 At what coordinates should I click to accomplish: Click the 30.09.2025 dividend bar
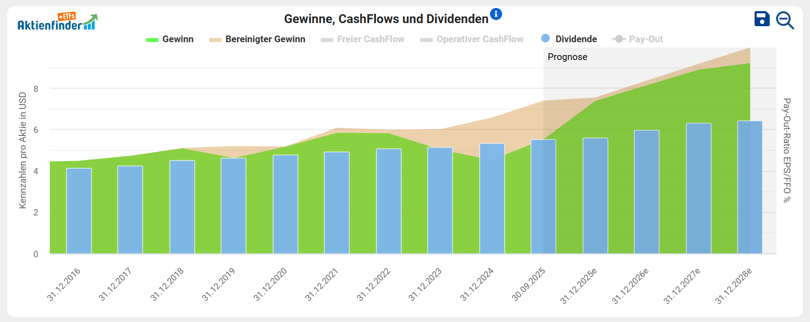pyautogui.click(x=543, y=197)
